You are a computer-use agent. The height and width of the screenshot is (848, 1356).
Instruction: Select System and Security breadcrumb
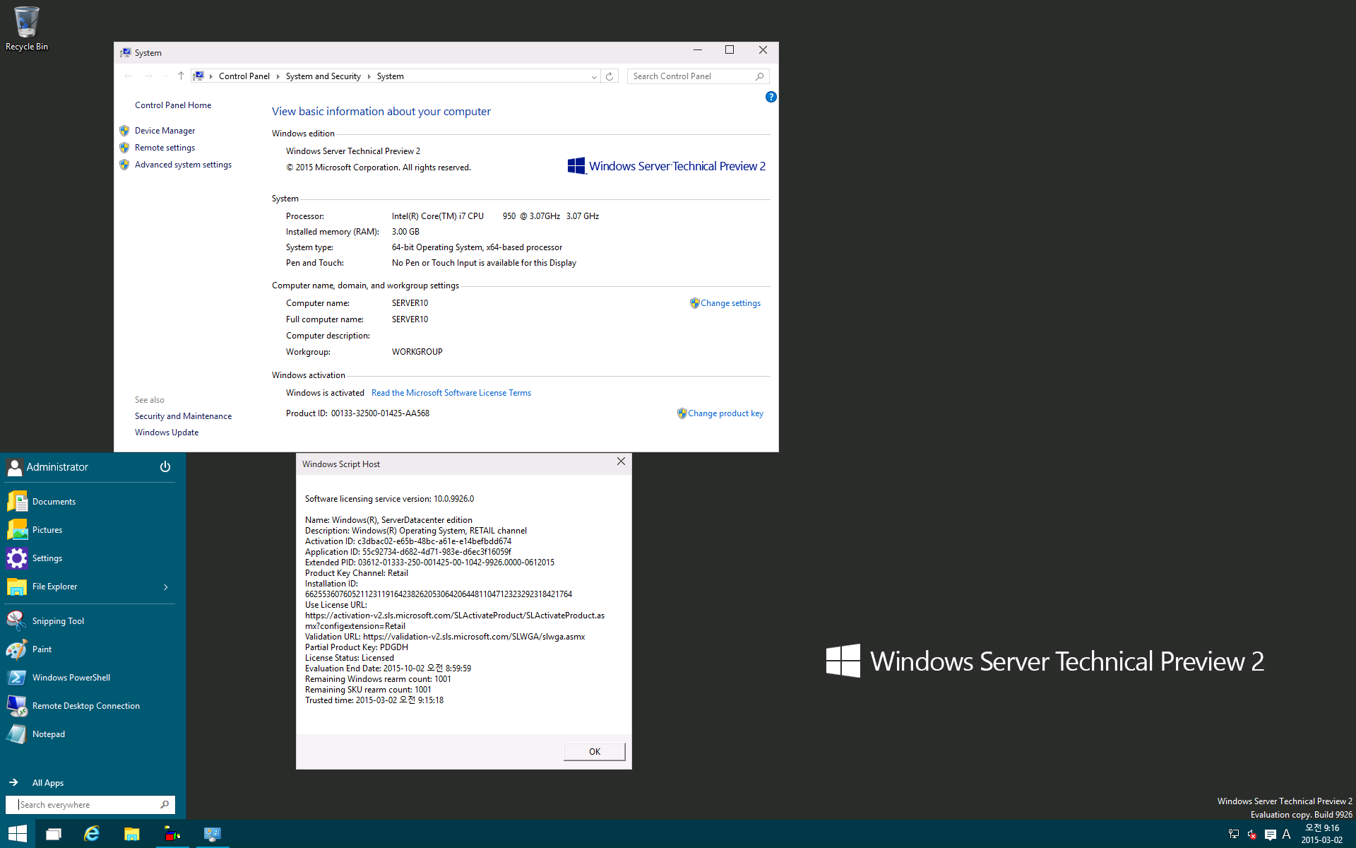[323, 76]
